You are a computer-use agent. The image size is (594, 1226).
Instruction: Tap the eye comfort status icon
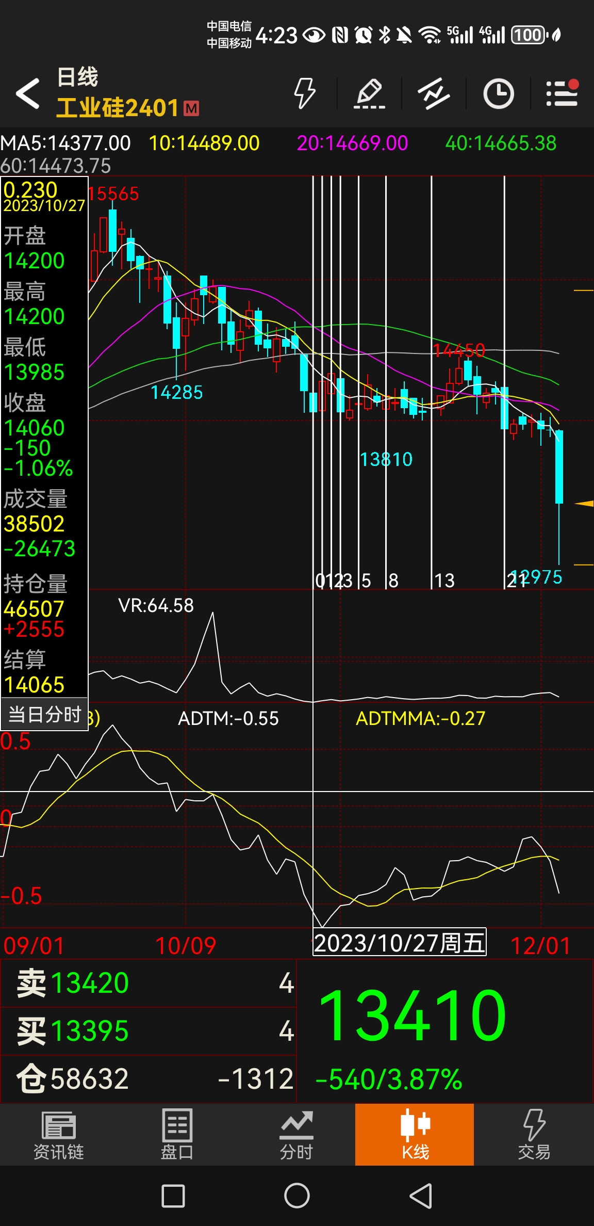[x=313, y=35]
